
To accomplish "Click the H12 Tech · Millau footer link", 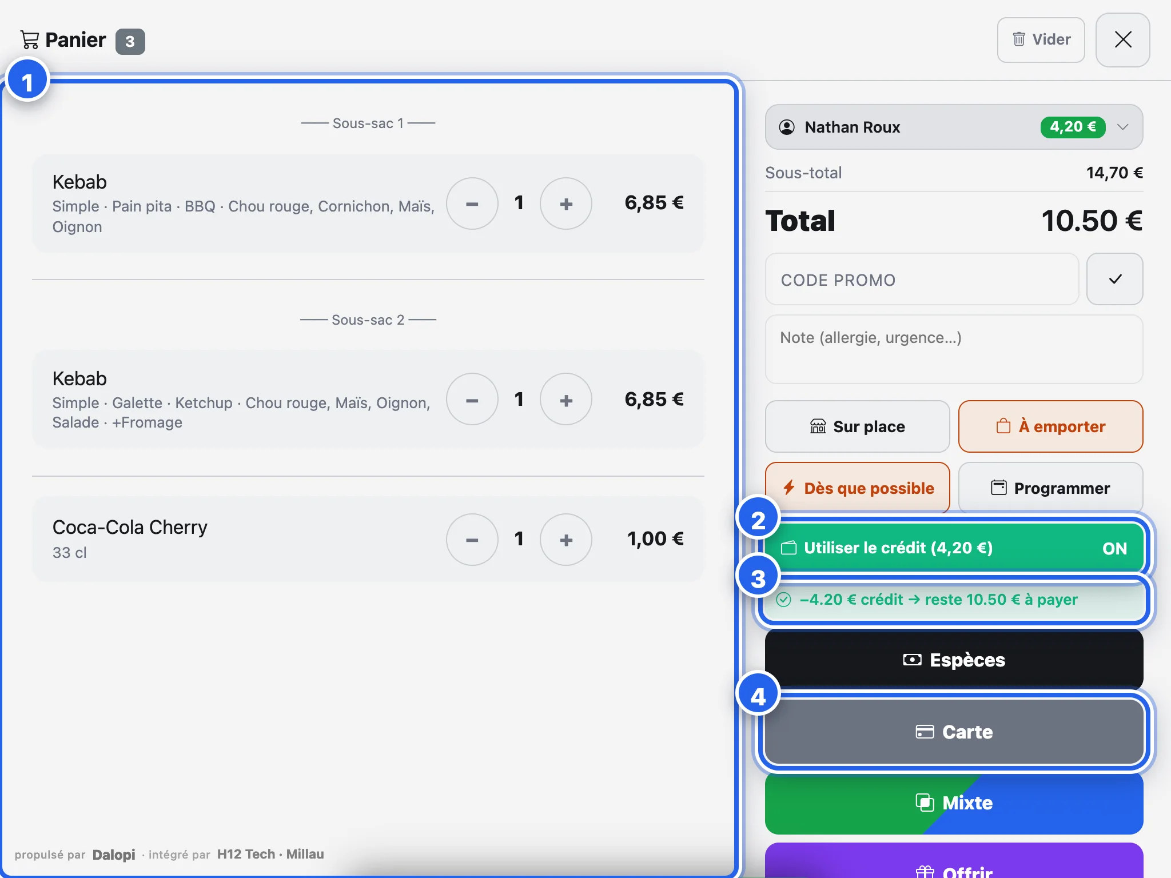I will (270, 854).
